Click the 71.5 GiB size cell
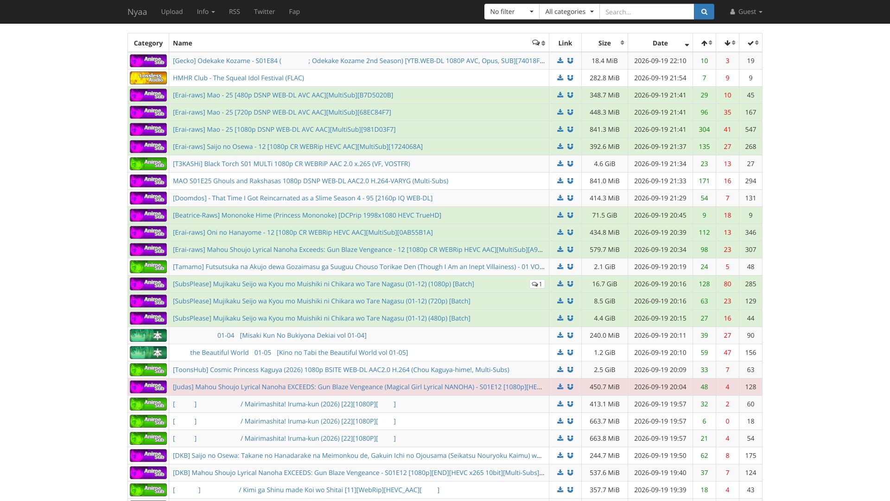 [604, 215]
